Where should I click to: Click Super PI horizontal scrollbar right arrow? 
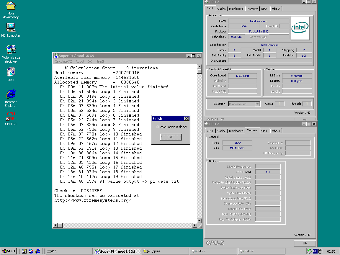(x=195, y=225)
